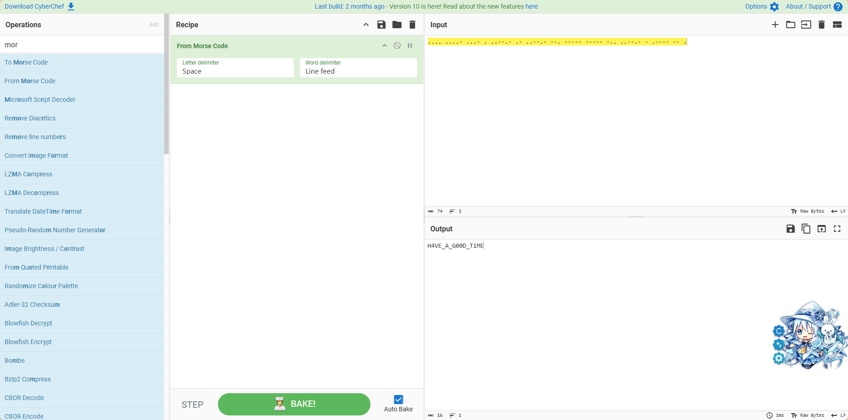The width and height of the screenshot is (848, 420).
Task: Disable the From Morse Code operation
Action: pos(397,45)
